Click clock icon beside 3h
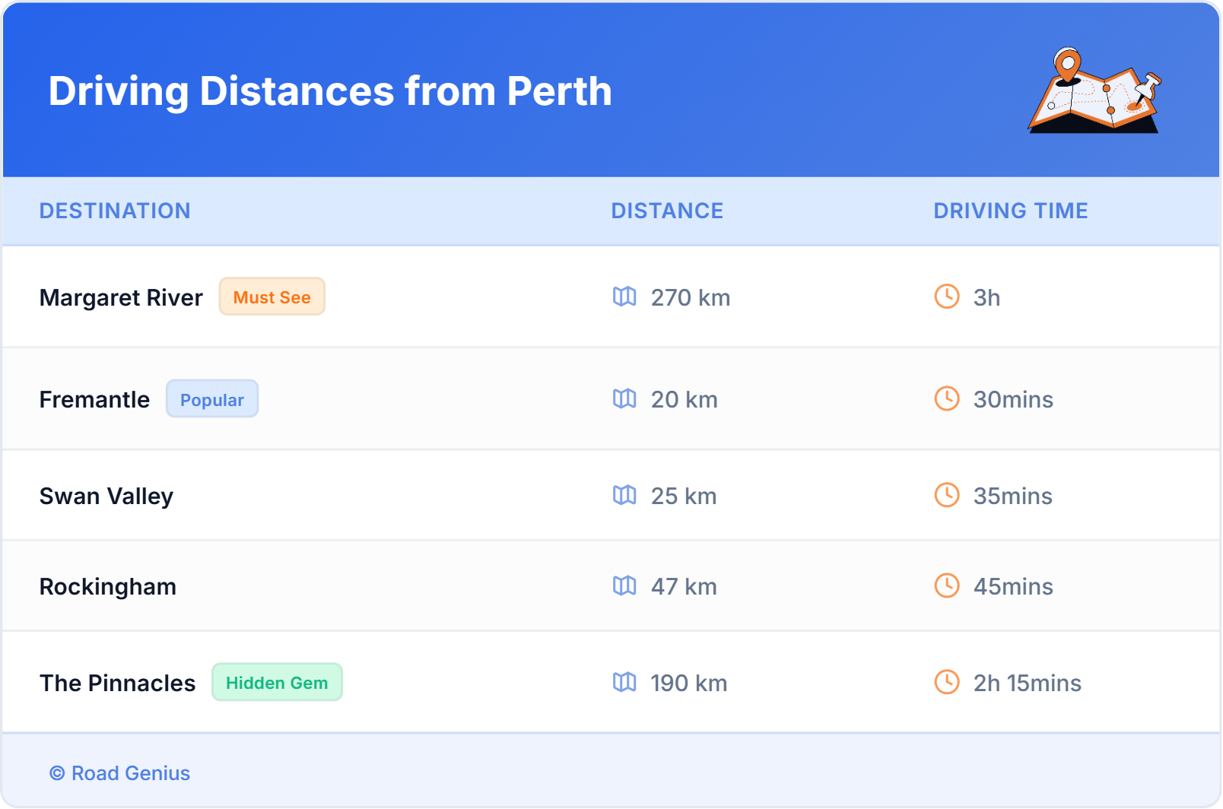The image size is (1223, 809). 946,297
